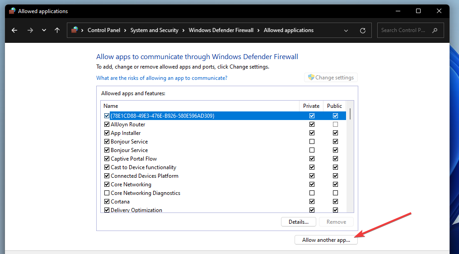Refresh the Allowed applications page
This screenshot has height=254, width=459.
[x=363, y=30]
